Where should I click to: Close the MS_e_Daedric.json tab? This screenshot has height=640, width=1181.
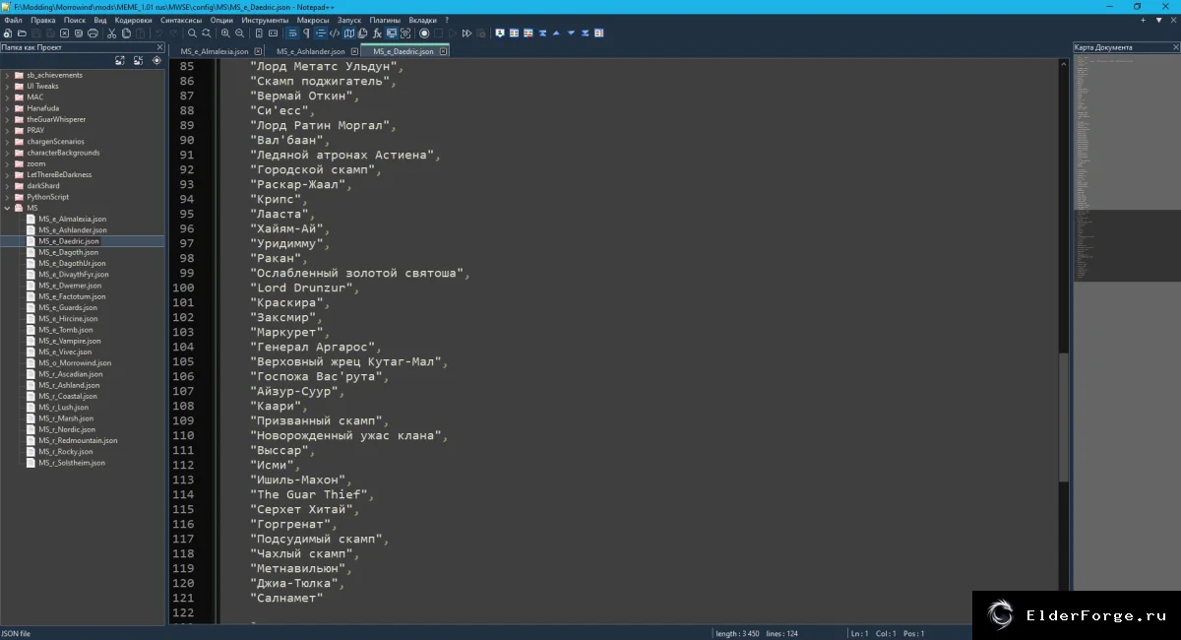[x=444, y=51]
